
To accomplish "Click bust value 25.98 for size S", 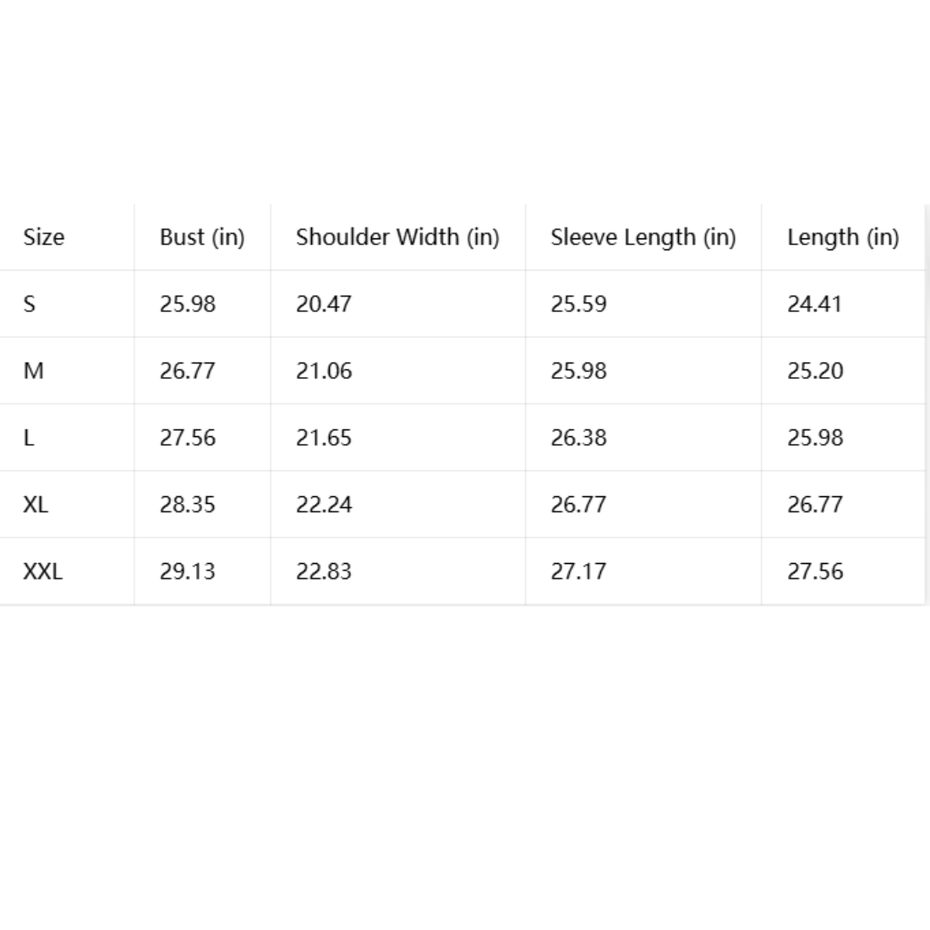I will pos(188,304).
